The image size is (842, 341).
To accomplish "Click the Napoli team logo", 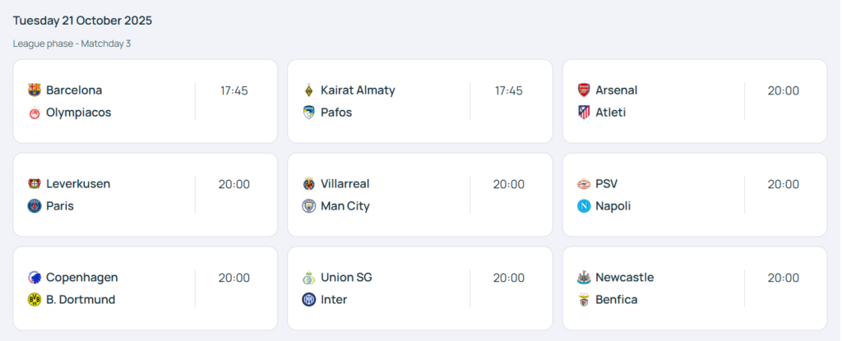I will tap(583, 206).
